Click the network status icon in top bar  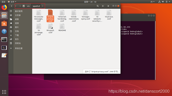tap(159, 2)
